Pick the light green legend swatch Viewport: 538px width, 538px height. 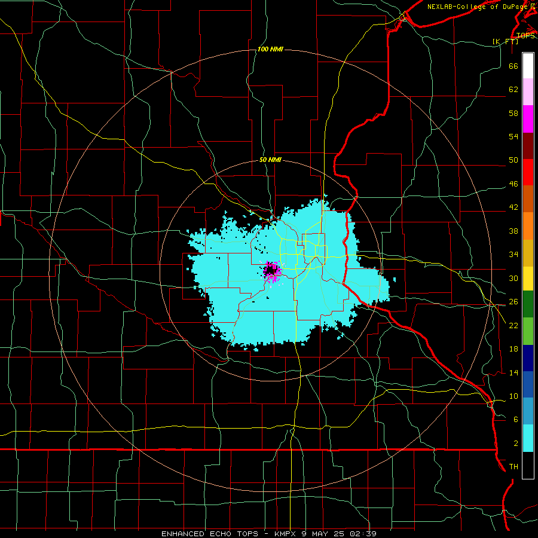point(528,331)
